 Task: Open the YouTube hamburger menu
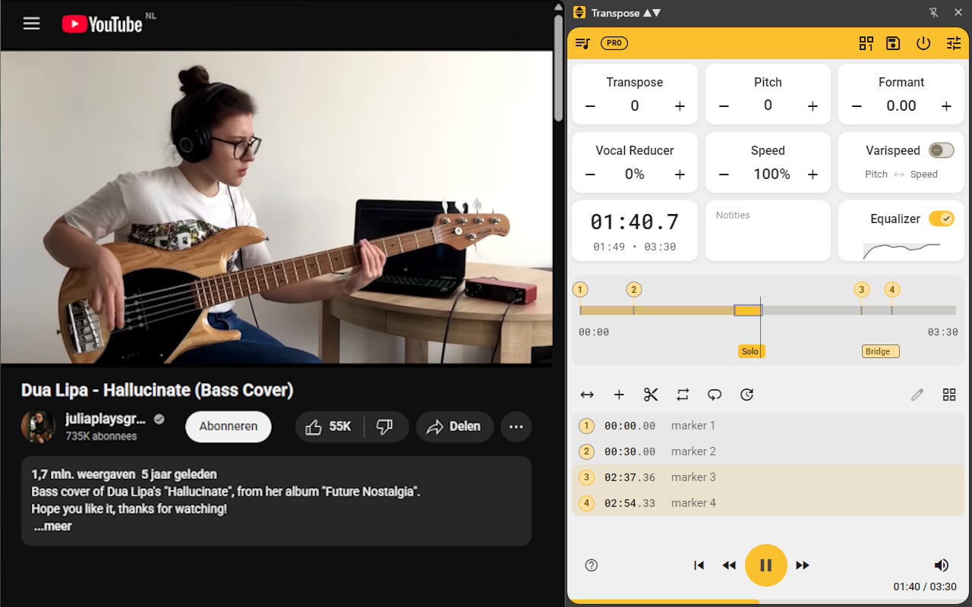tap(31, 24)
